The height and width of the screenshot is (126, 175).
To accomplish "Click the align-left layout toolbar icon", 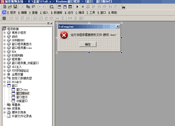I will point(11,18).
